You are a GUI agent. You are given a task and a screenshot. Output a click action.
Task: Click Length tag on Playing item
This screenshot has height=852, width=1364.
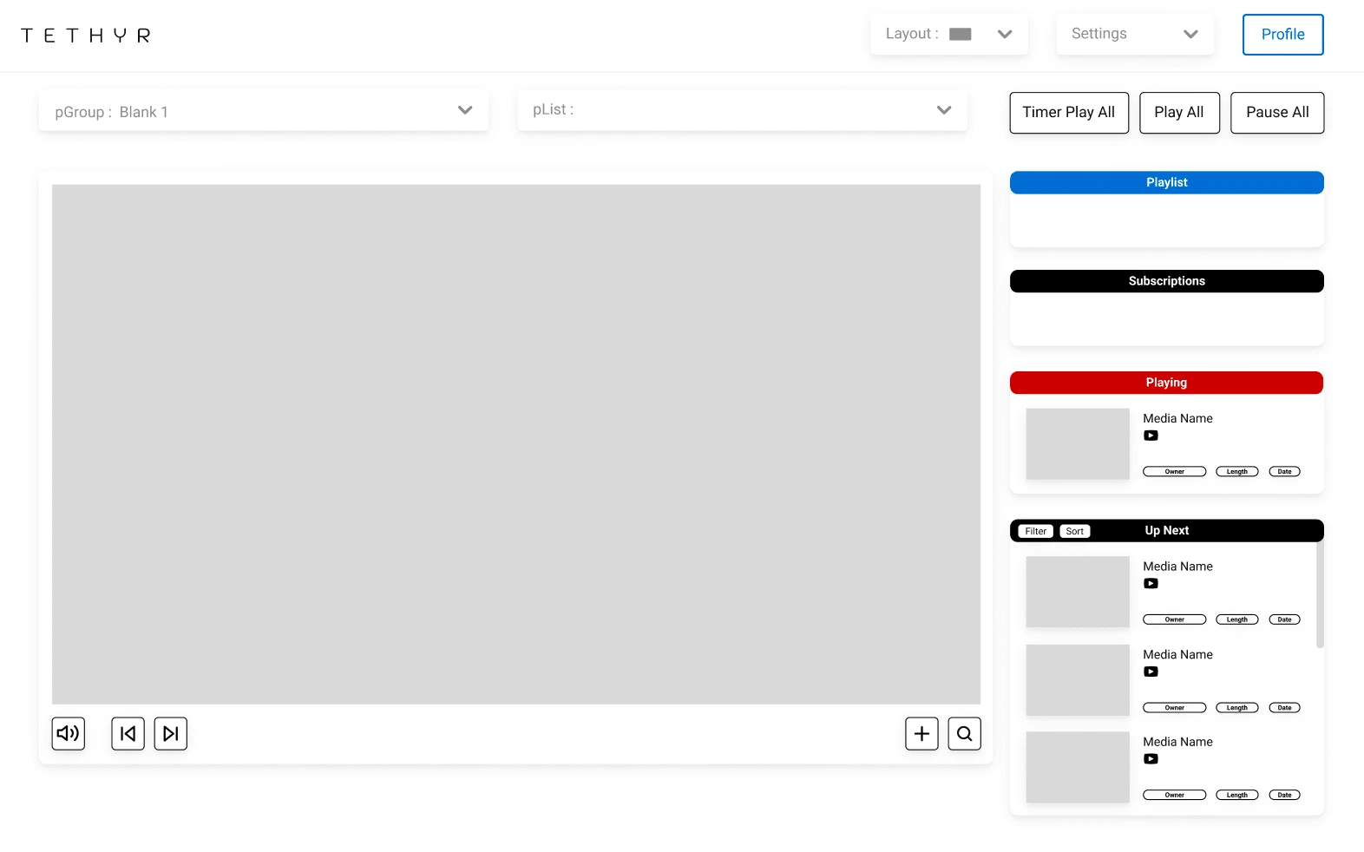[1237, 472]
